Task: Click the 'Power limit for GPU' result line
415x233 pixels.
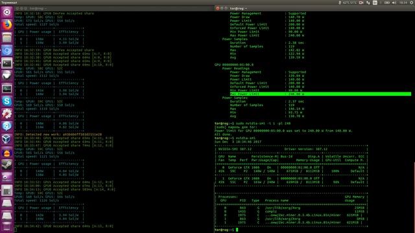Action: [x=283, y=131]
